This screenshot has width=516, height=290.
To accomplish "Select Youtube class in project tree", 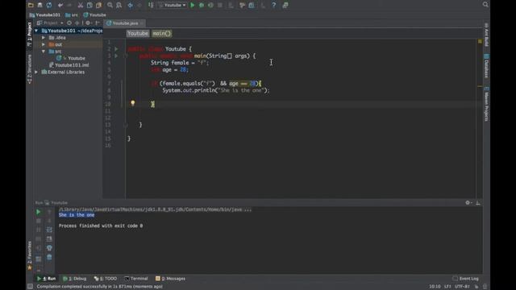I will point(71,58).
